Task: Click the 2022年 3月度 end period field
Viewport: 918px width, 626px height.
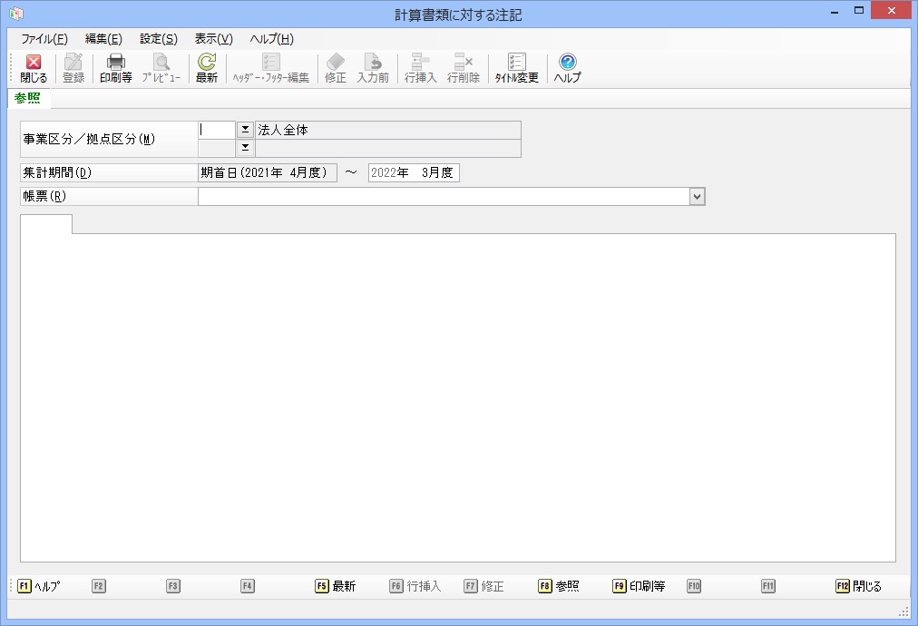Action: coord(414,173)
